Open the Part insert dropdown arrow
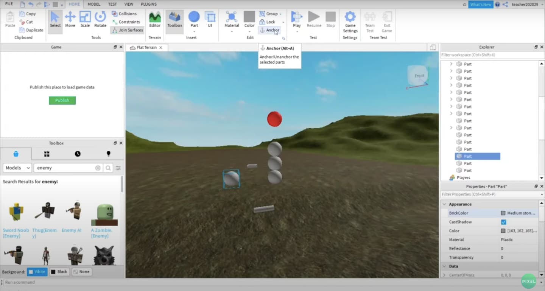The image size is (545, 291). [x=194, y=31]
